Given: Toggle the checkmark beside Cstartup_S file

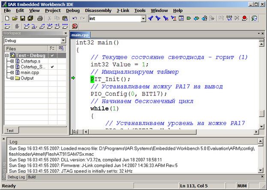Looking at the screenshot, I should [52, 67].
